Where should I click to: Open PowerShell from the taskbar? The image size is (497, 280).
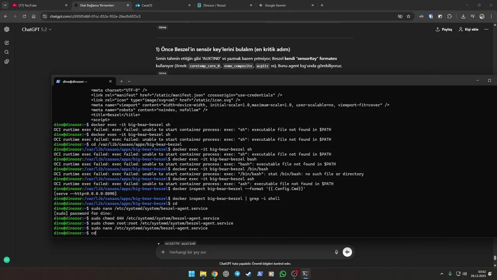coord(260,274)
